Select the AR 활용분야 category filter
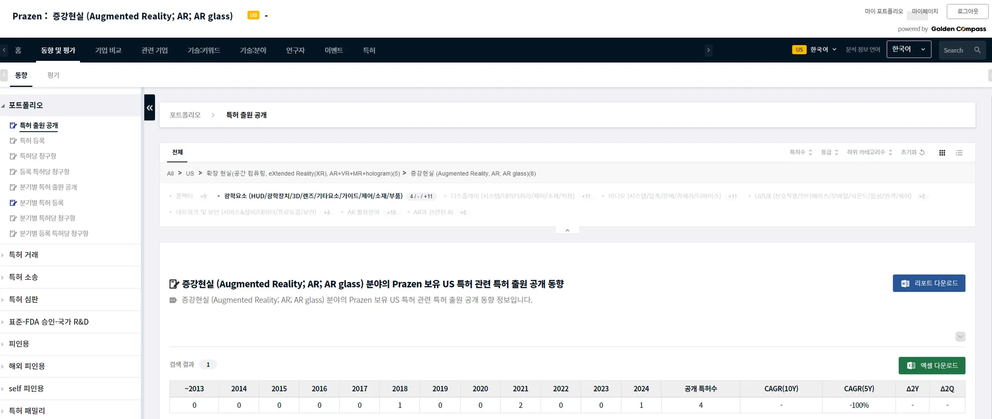992x419 pixels. tap(363, 212)
